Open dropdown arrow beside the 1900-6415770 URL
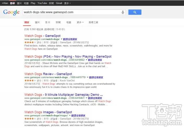This screenshot has height=128, width=184. click(x=87, y=77)
